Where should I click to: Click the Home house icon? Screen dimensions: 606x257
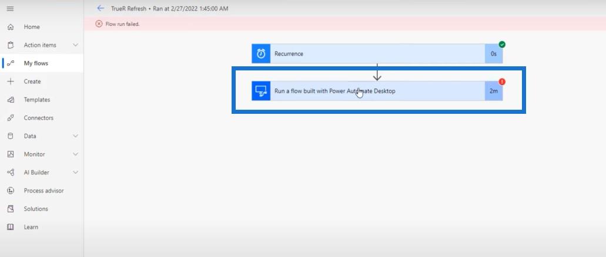(x=11, y=27)
